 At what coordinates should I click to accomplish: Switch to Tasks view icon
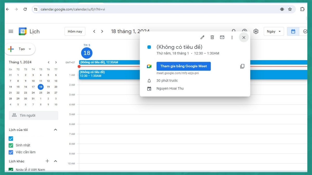pyautogui.click(x=305, y=31)
